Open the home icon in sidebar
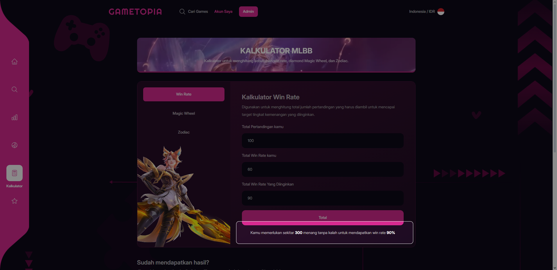Image resolution: width=557 pixels, height=270 pixels. [x=15, y=62]
